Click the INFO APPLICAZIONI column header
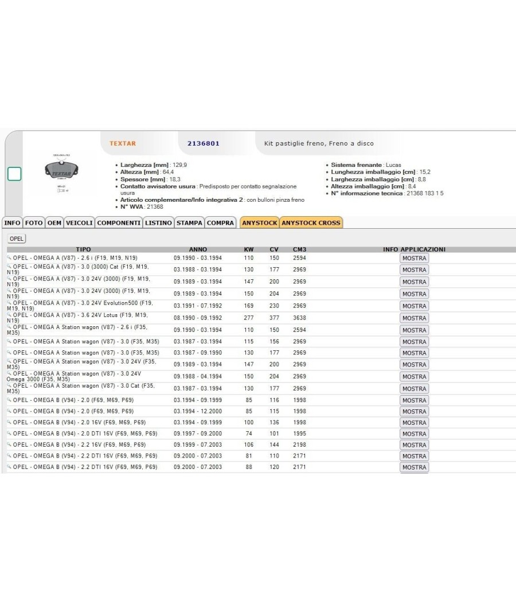516x602 pixels. [x=415, y=249]
